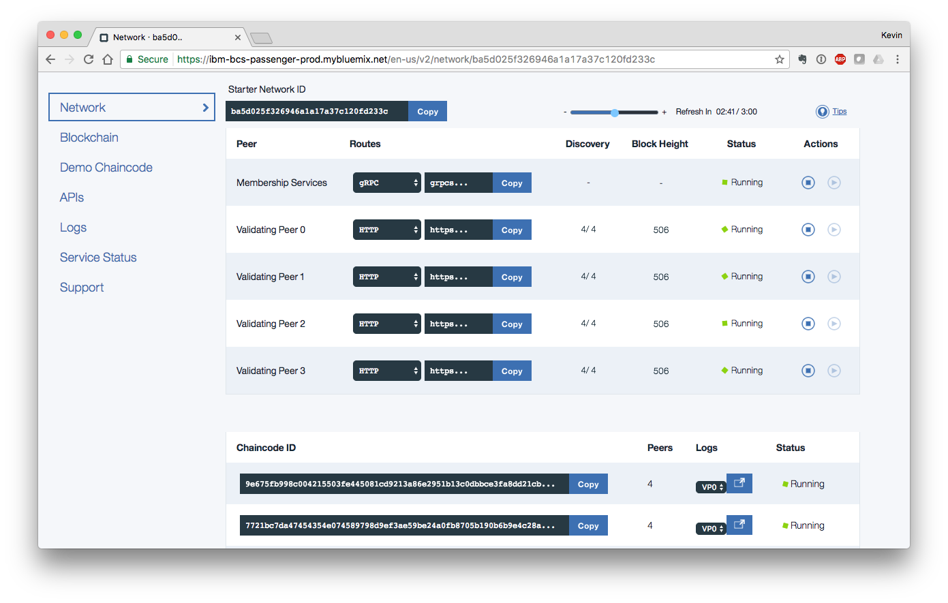Screen dimensions: 948x603
Task: Start Validating Peer 2
Action: (834, 324)
